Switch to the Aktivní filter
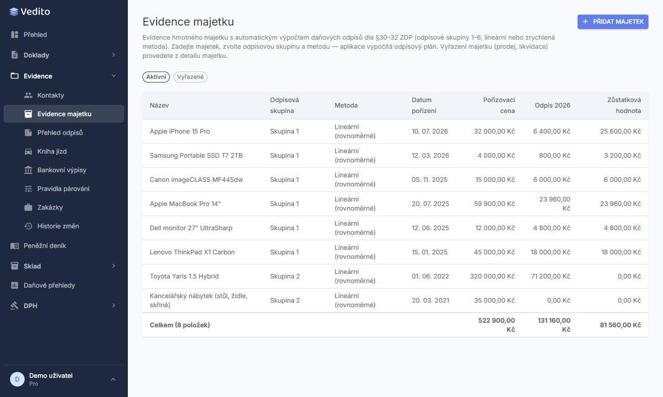This screenshot has width=663, height=397. [156, 77]
